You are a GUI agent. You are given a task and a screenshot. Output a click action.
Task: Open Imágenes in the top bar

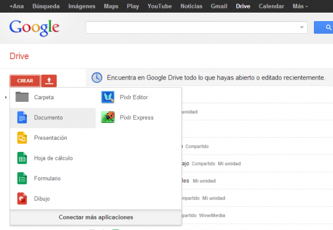[x=82, y=6]
